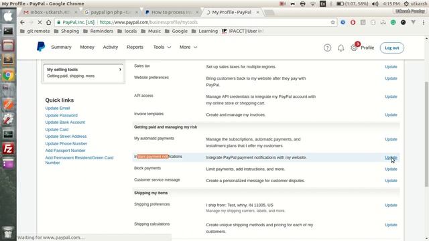This screenshot has height=241, width=429.
Task: Open Chrome three-dot menu
Action: (x=423, y=22)
